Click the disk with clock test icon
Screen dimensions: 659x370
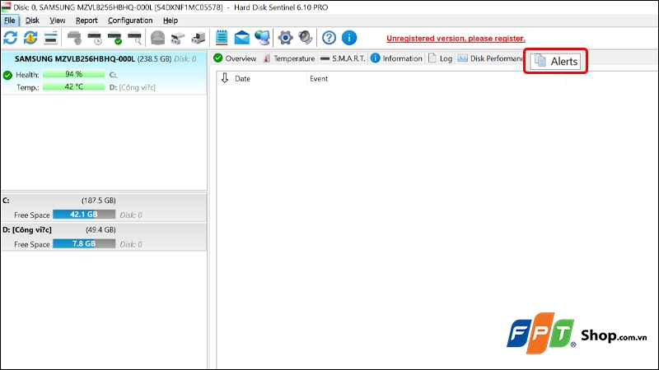tap(95, 38)
